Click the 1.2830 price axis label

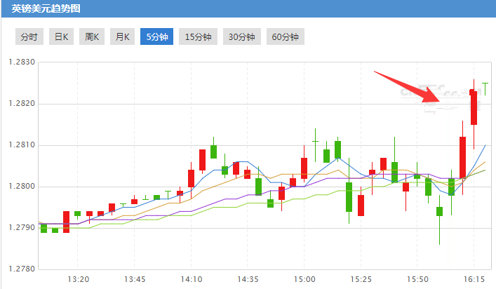pyautogui.click(x=22, y=62)
